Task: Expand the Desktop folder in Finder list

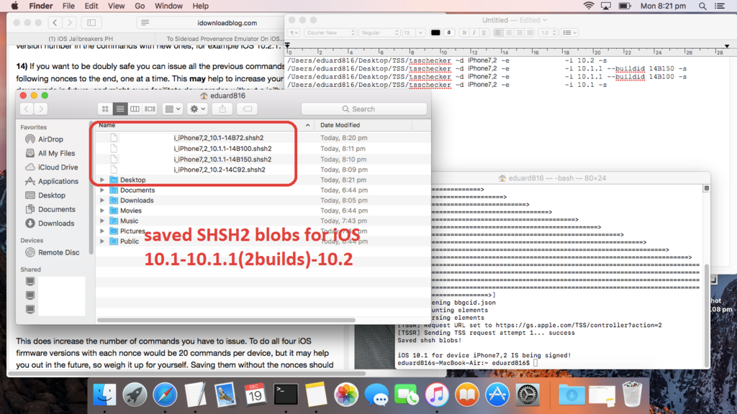Action: [x=102, y=180]
